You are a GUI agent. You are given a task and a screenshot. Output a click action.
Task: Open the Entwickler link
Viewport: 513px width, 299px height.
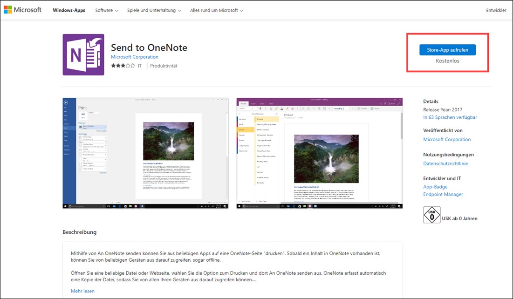(496, 10)
